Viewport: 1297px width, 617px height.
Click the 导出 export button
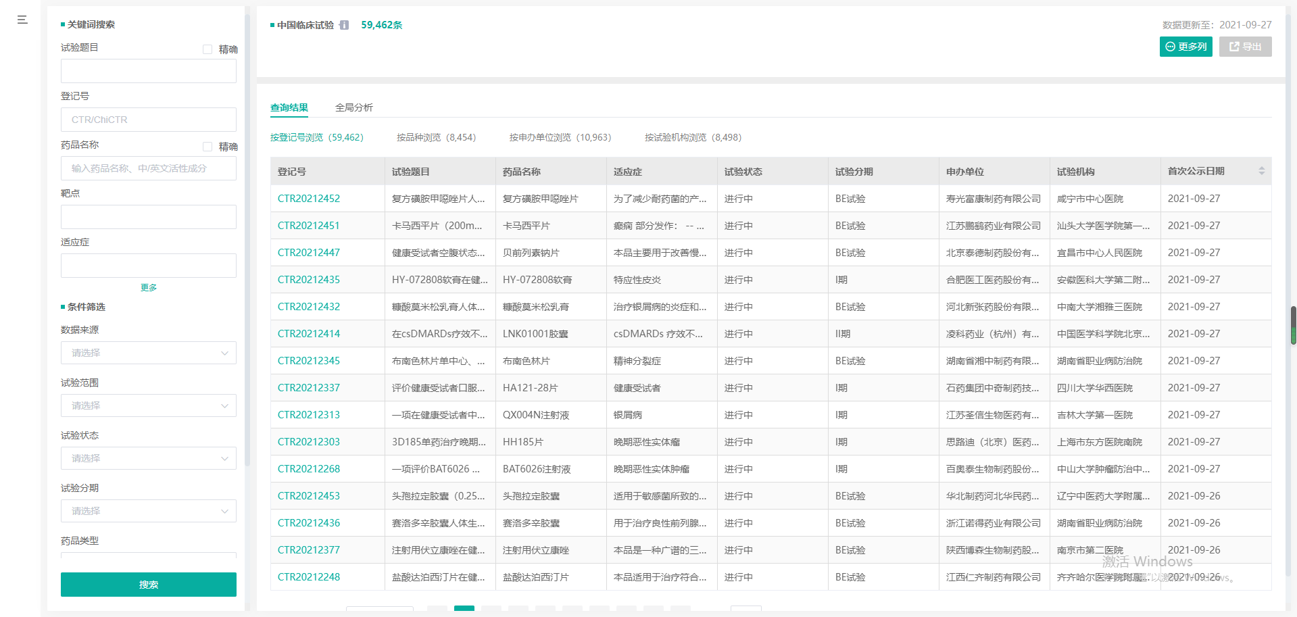click(x=1246, y=47)
